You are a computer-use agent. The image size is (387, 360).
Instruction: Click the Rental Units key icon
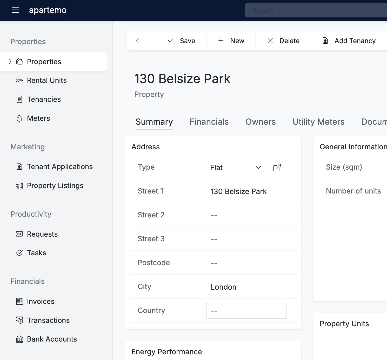(19, 80)
